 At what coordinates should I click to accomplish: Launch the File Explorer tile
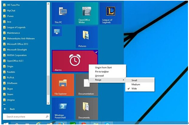tap(63, 85)
